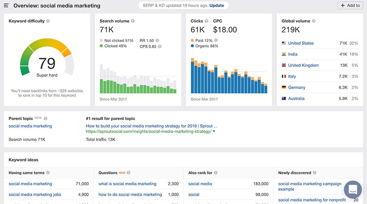The image size is (367, 204).
Task: Open United States country link
Action: pyautogui.click(x=301, y=43)
